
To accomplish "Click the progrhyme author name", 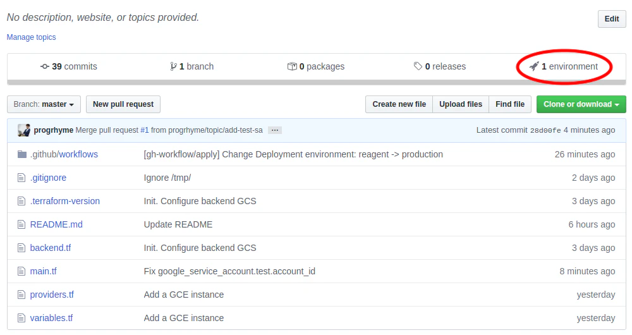I will 54,130.
